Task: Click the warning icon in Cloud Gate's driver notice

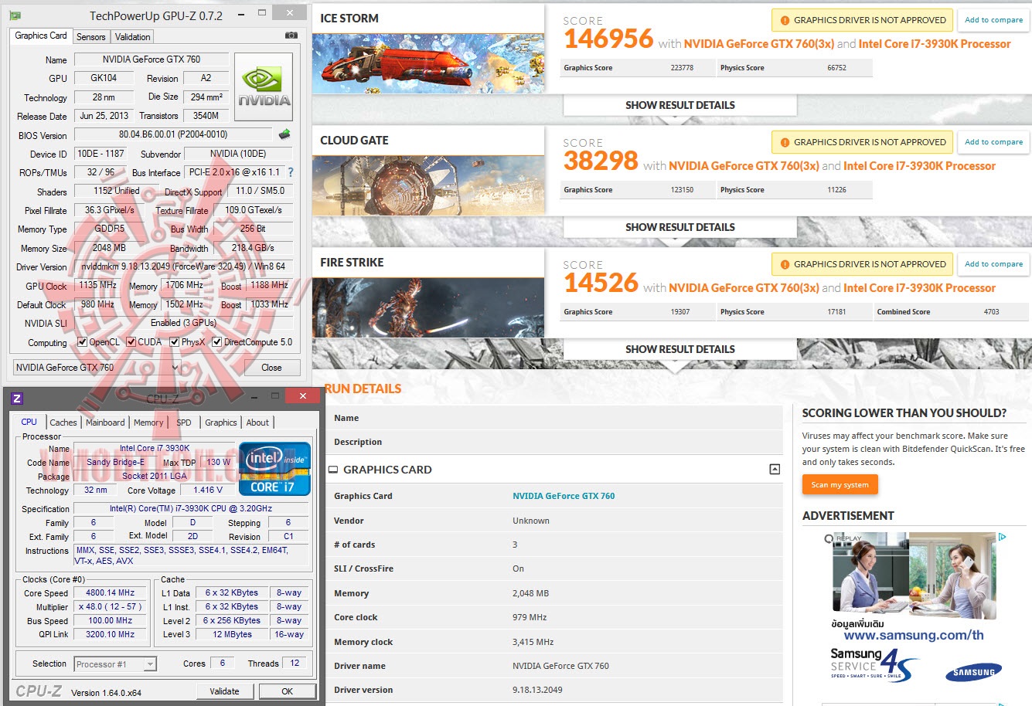Action: 785,142
